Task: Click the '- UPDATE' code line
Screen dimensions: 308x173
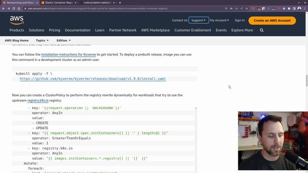Action: [40, 128]
